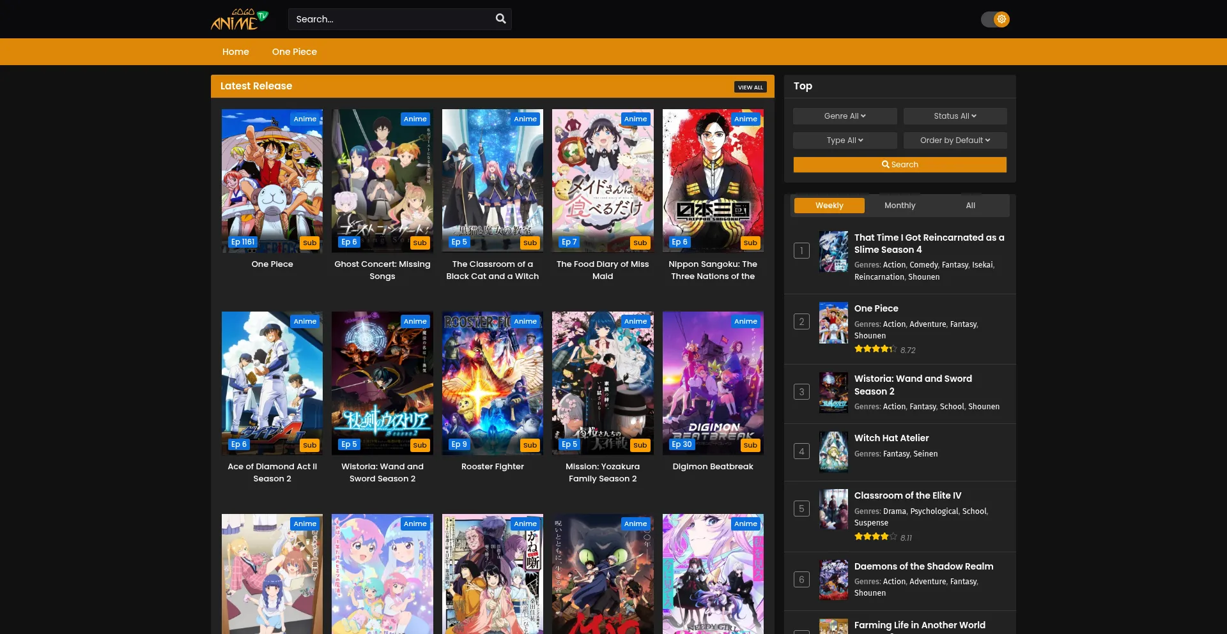Open the Rooster Fighter poster
This screenshot has height=634, width=1227.
coord(493,383)
